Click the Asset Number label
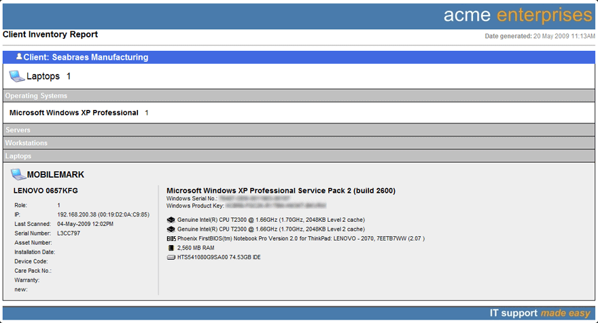This screenshot has height=323, width=598. pyautogui.click(x=33, y=243)
